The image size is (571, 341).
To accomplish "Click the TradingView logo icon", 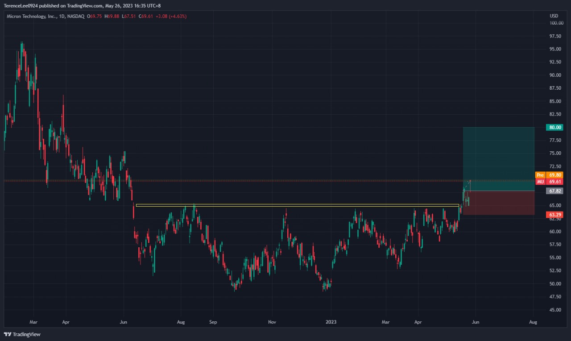I will point(8,334).
